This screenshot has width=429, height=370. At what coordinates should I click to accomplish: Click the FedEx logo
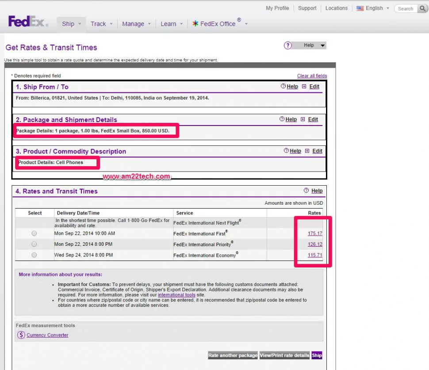[x=28, y=21]
